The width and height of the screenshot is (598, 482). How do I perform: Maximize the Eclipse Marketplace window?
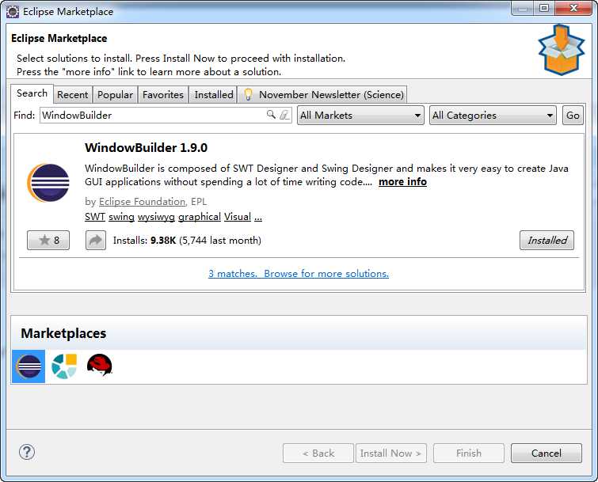click(544, 8)
